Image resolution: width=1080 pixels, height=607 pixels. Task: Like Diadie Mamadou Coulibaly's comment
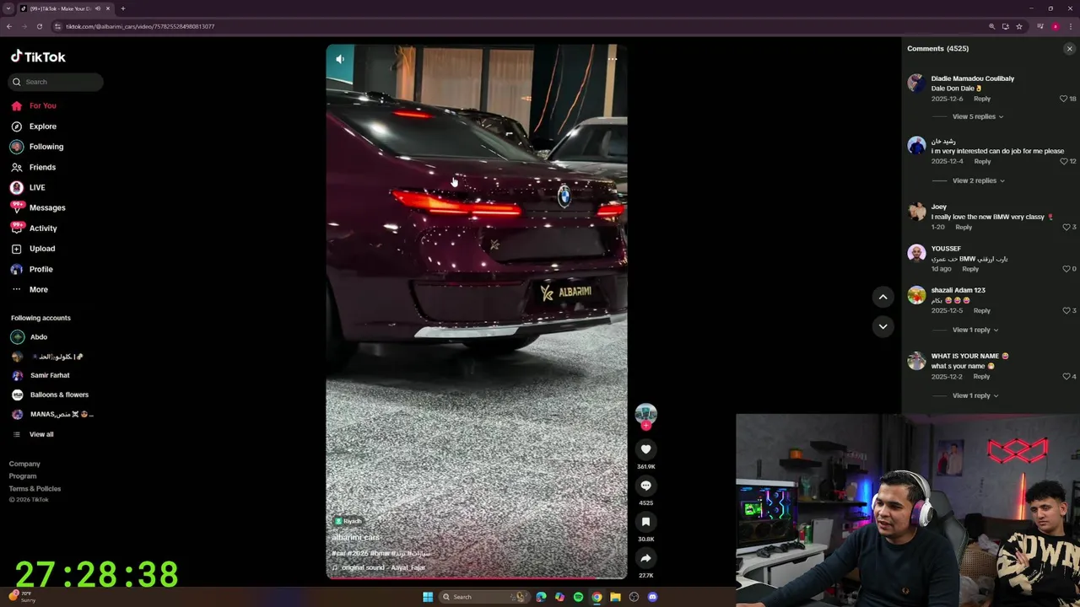click(1063, 99)
